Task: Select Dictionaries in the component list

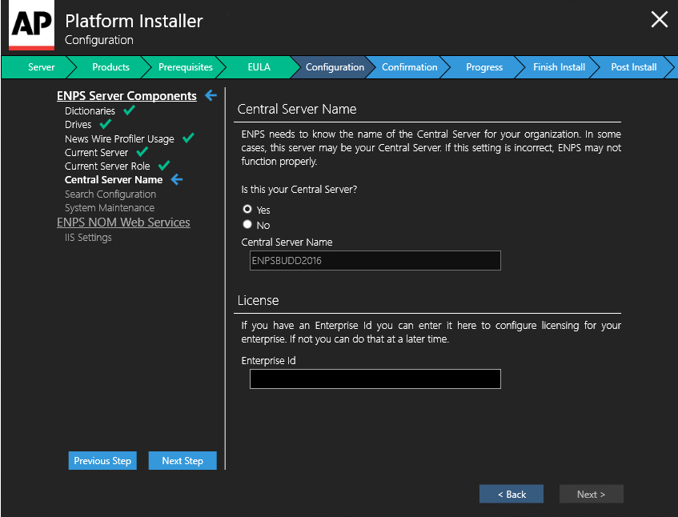Action: pos(90,110)
